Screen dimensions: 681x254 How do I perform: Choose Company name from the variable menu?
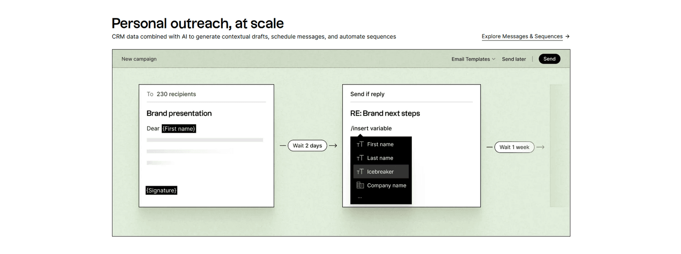click(381, 186)
